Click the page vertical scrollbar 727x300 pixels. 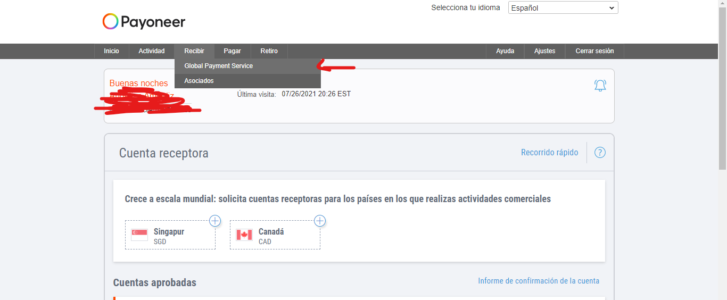722,89
